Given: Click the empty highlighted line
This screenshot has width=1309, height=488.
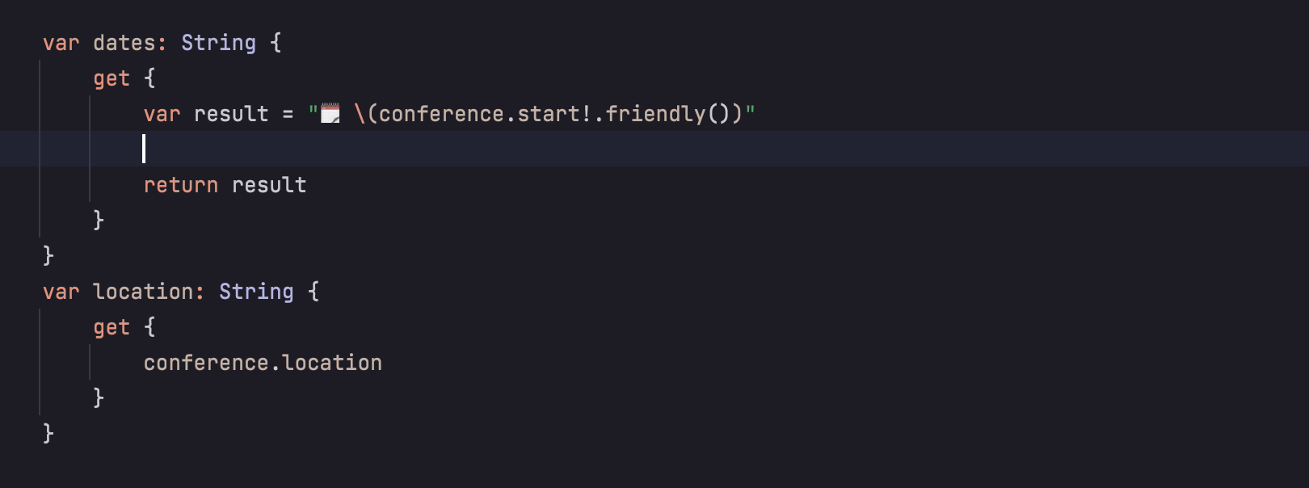Looking at the screenshot, I should (x=485, y=149).
